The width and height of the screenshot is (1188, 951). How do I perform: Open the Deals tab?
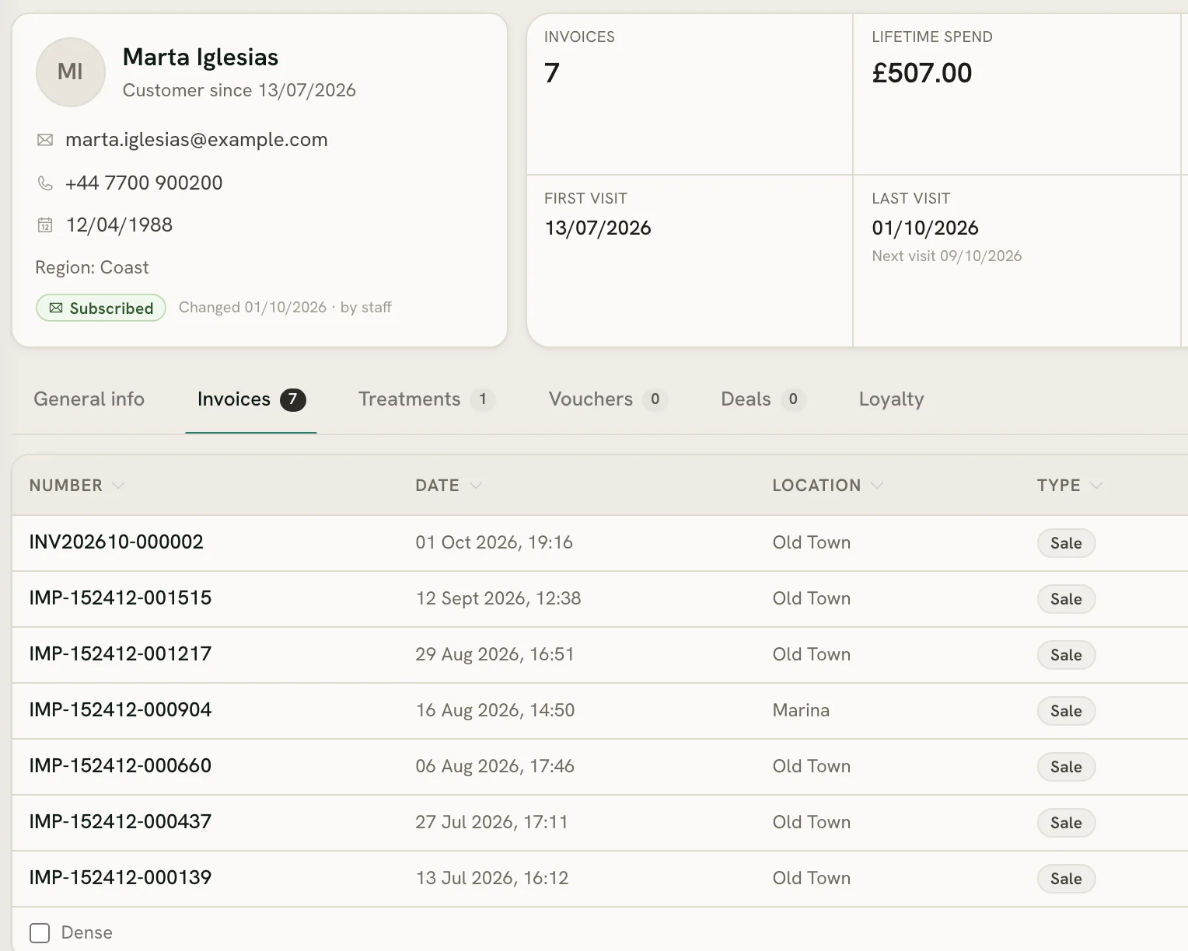tap(763, 399)
